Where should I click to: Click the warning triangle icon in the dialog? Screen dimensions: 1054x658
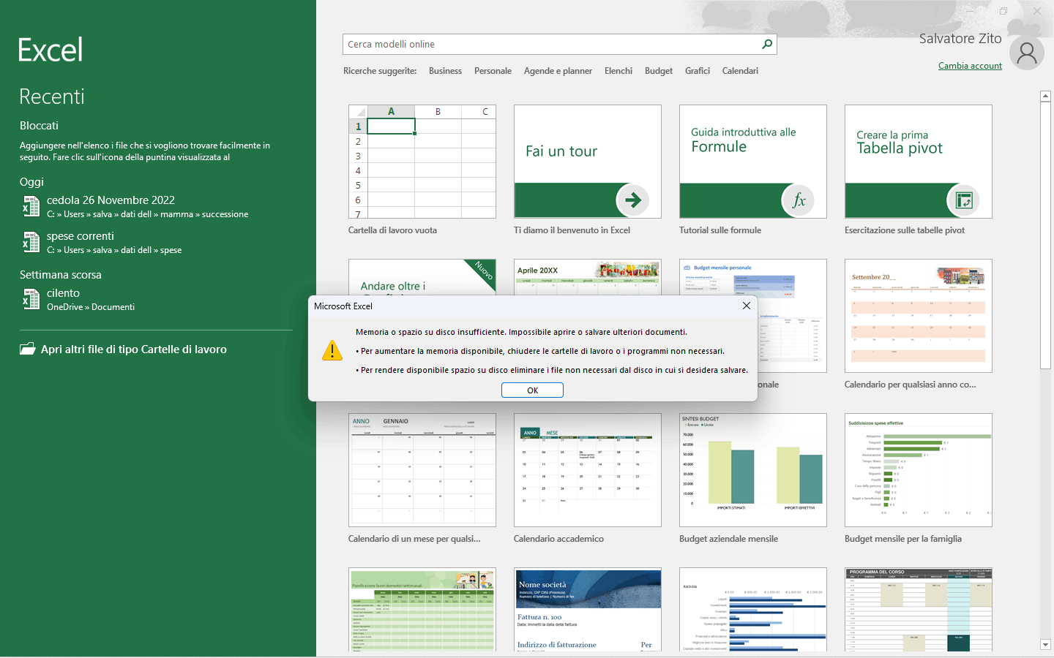click(332, 350)
